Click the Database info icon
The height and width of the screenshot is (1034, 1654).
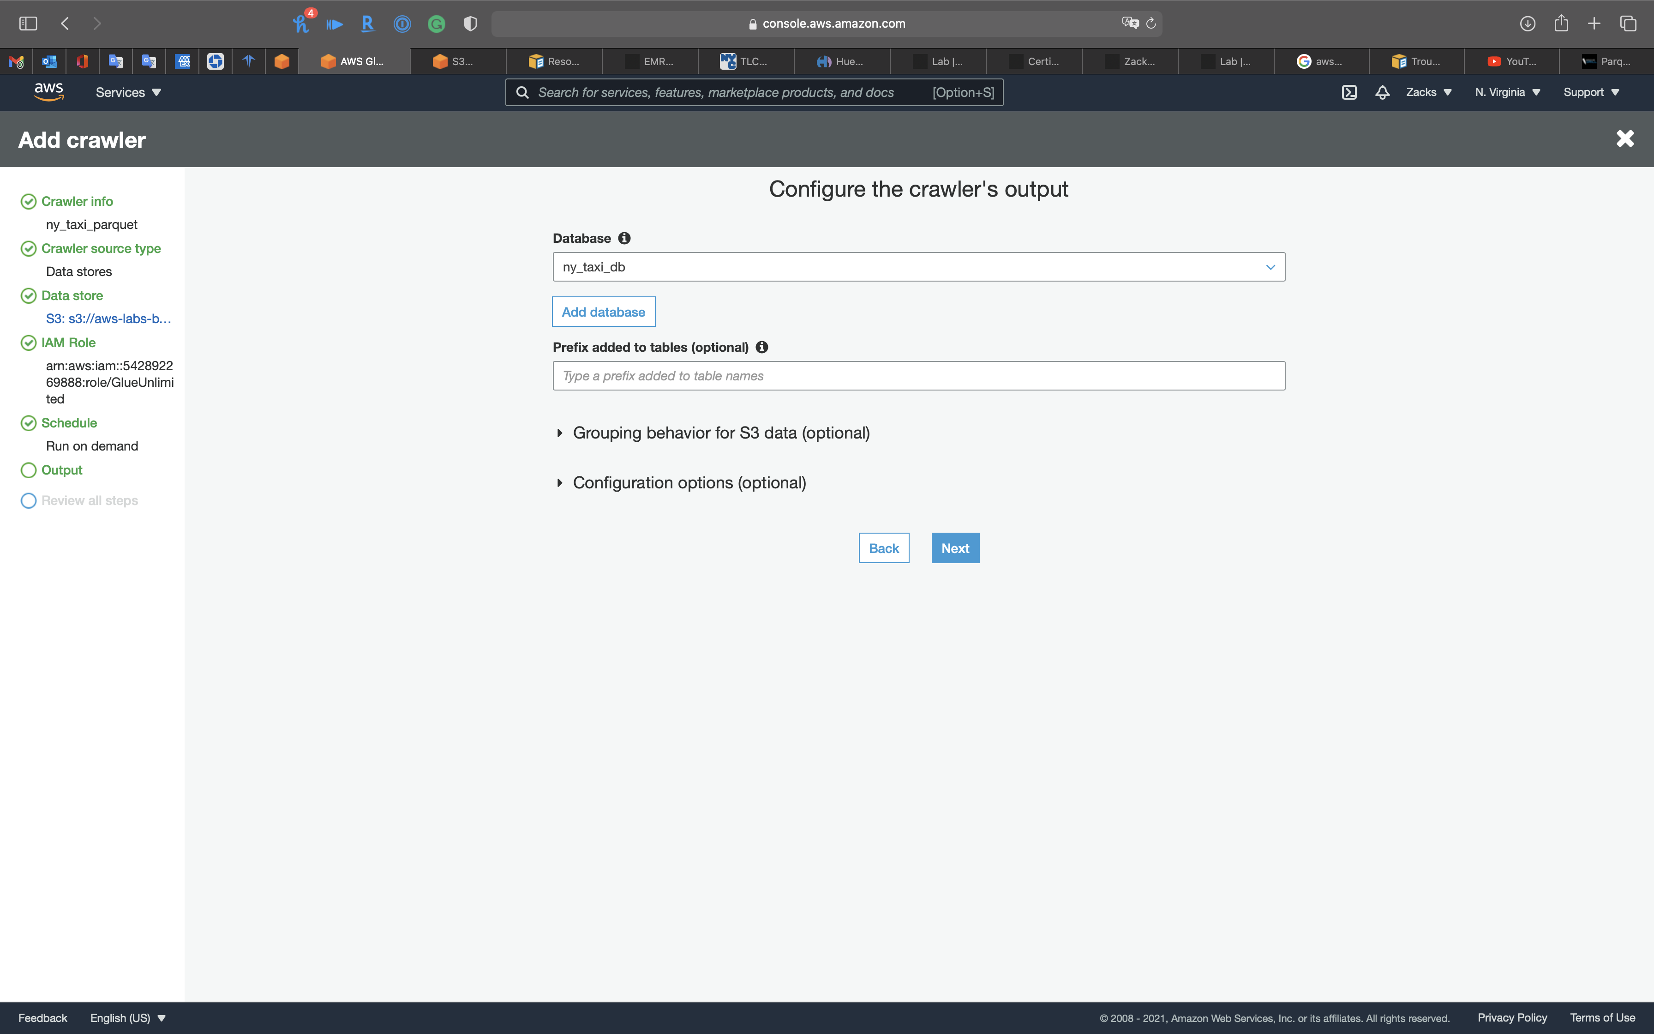[624, 238]
